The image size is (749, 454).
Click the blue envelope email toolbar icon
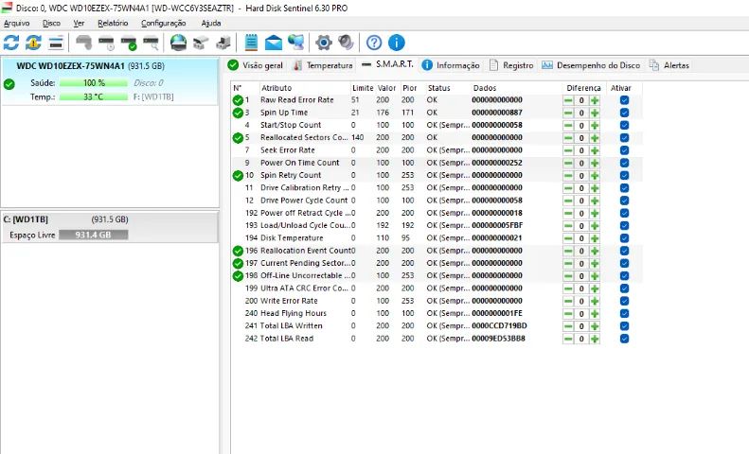(274, 43)
